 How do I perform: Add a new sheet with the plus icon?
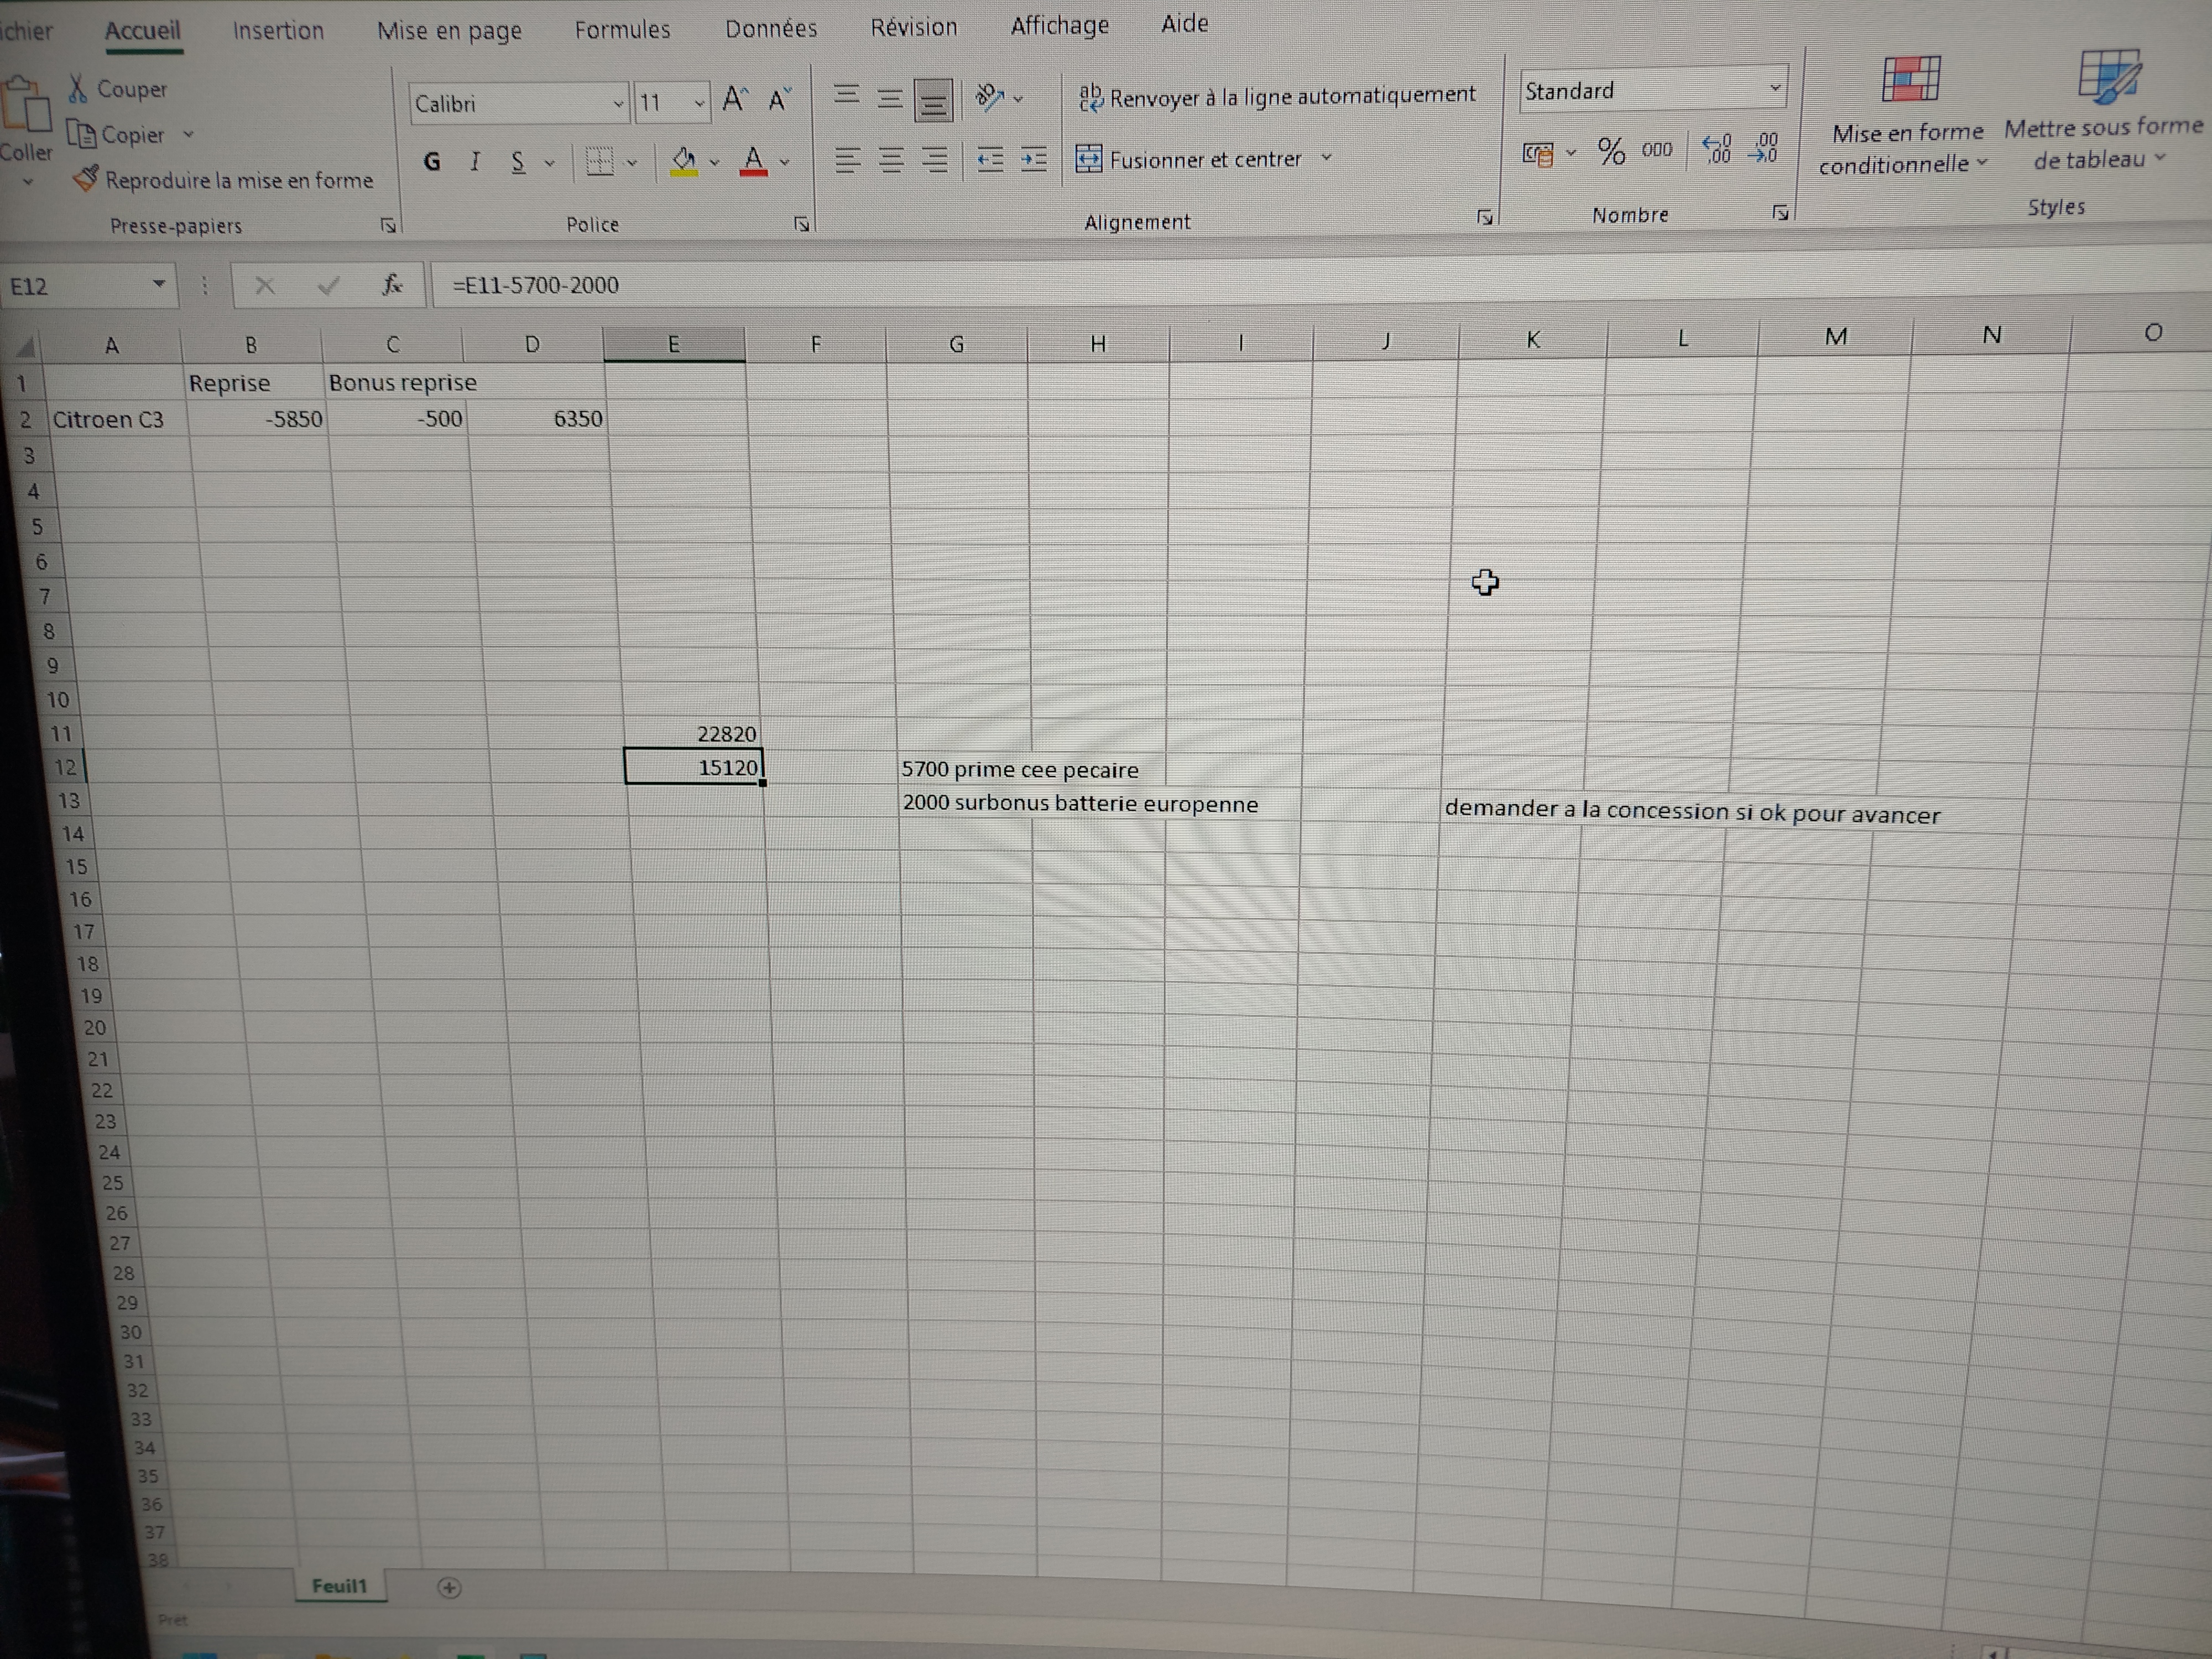449,1587
